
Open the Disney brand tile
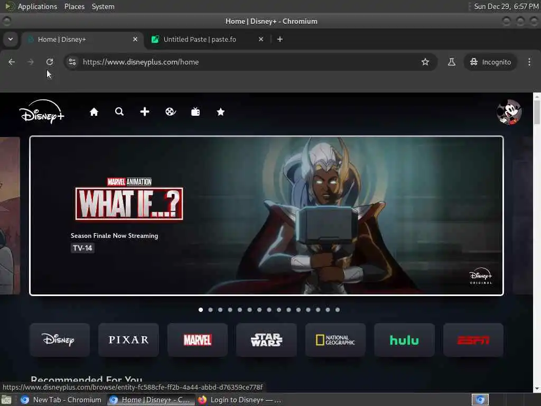60,340
